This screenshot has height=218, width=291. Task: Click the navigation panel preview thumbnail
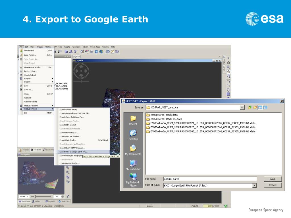tap(41, 175)
